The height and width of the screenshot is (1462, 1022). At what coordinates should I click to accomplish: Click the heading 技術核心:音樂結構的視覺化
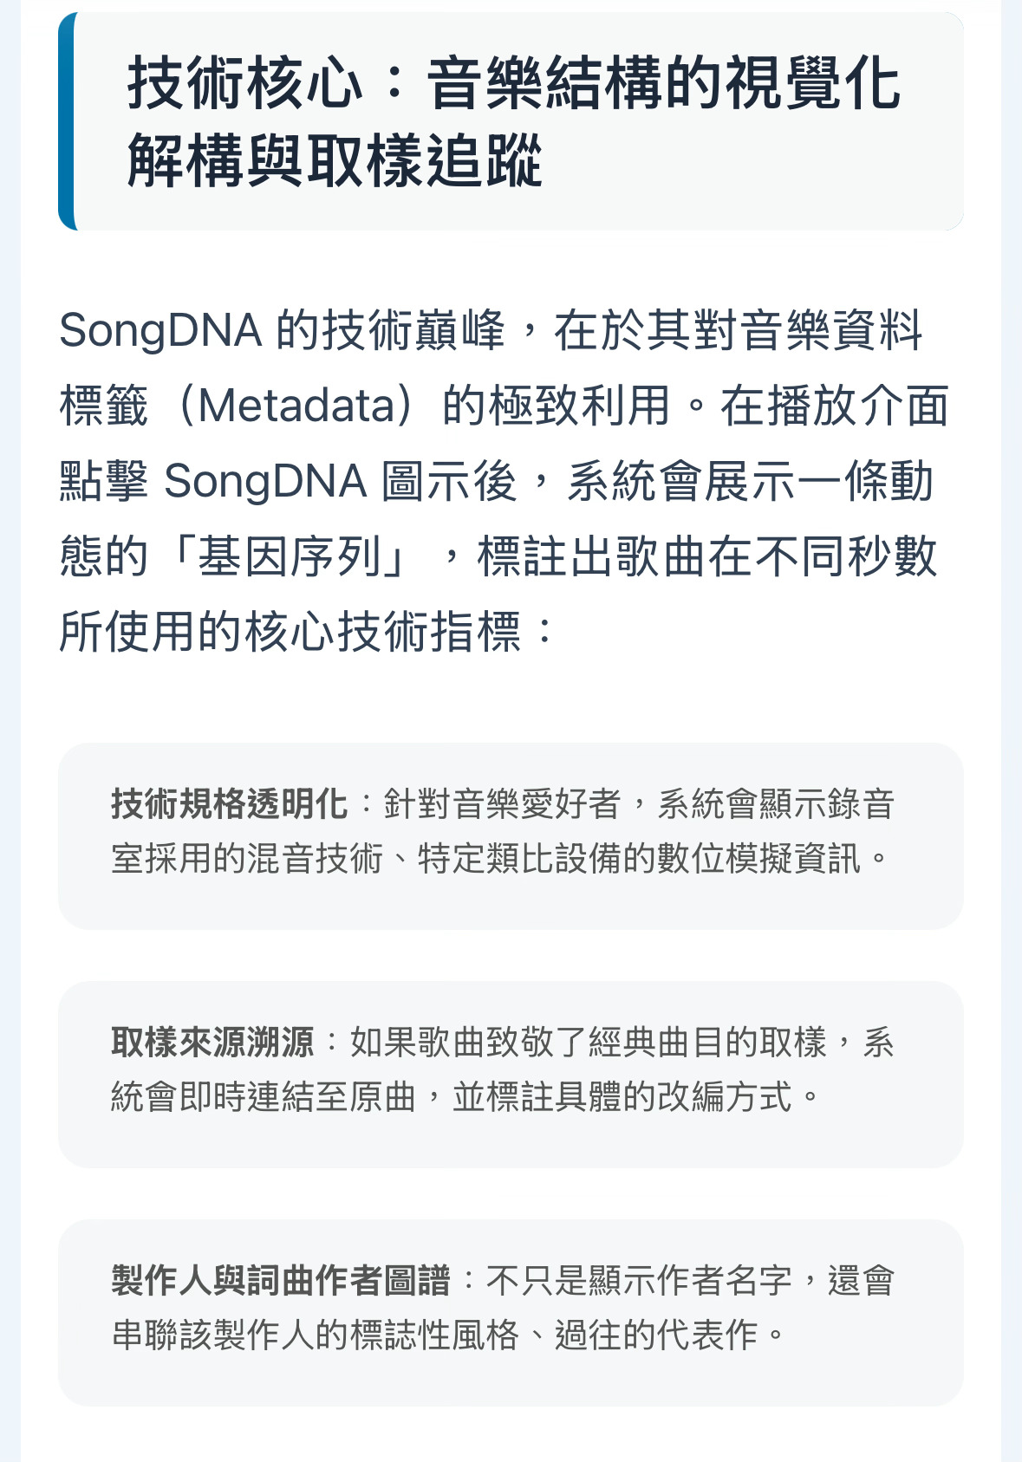(x=514, y=84)
